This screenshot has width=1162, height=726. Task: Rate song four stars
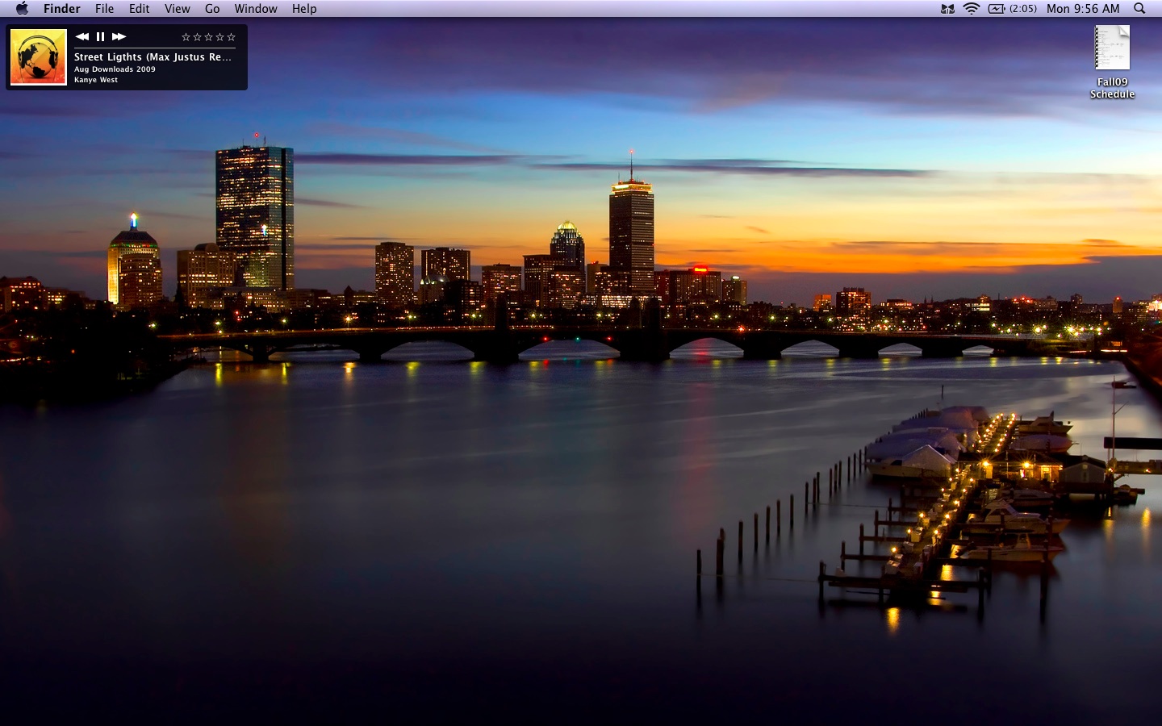pos(219,37)
